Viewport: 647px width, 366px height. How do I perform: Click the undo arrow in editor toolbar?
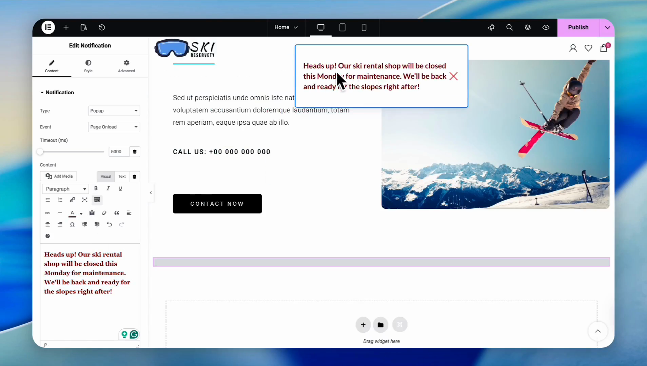tap(109, 224)
